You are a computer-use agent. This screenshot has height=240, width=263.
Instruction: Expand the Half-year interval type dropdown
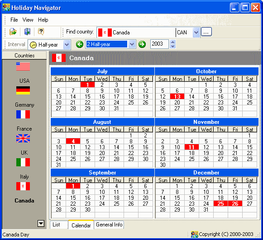(x=67, y=45)
